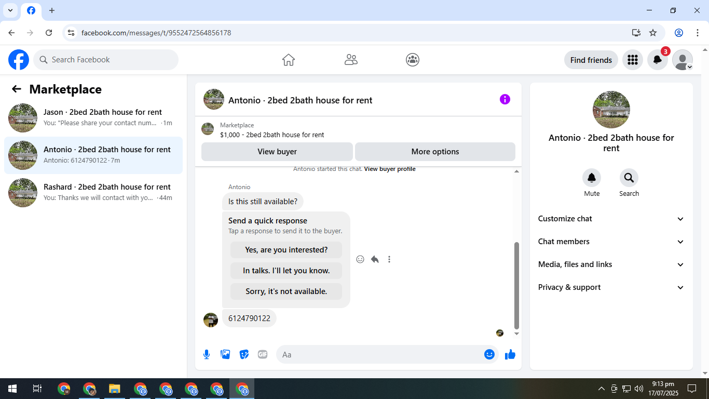The width and height of the screenshot is (709, 399).
Task: Select the Facebook browser tab
Action: click(x=31, y=10)
